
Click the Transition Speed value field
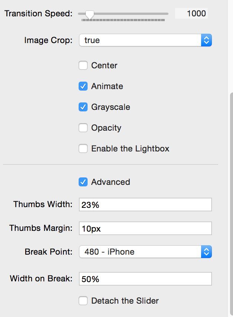(x=191, y=14)
